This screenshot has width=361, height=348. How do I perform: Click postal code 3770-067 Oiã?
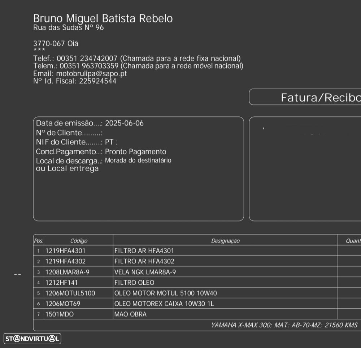click(x=56, y=43)
